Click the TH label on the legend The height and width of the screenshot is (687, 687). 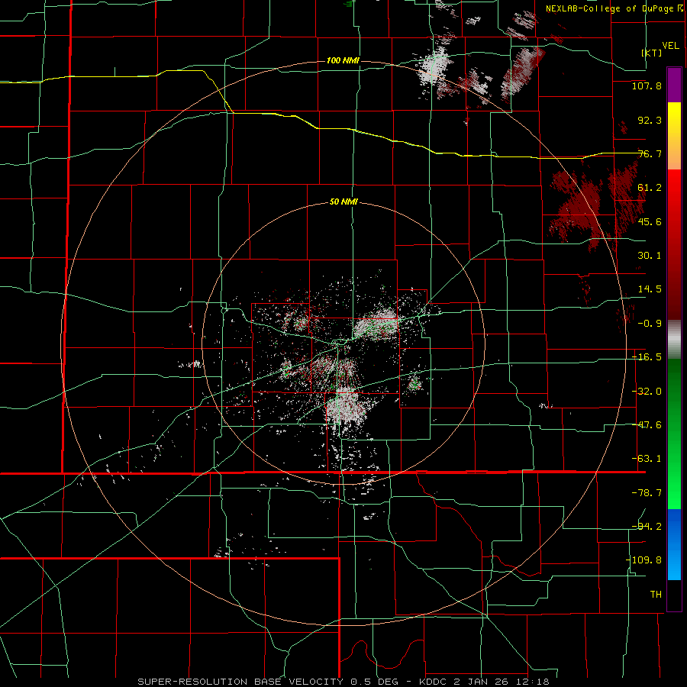[656, 594]
